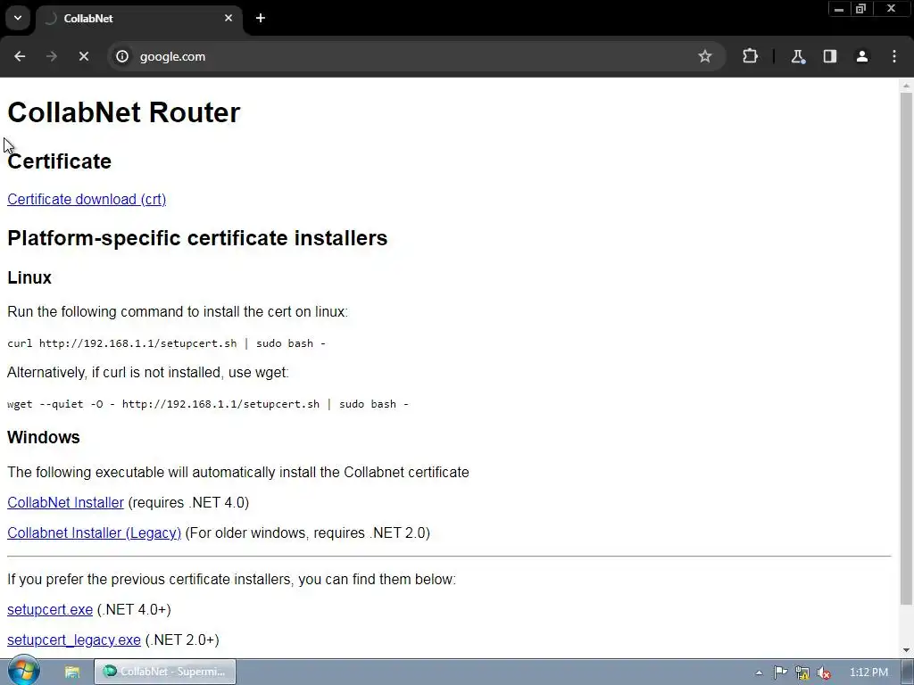Viewport: 914px width, 685px height.
Task: Download the CollabNet Installer link
Action: click(x=65, y=502)
